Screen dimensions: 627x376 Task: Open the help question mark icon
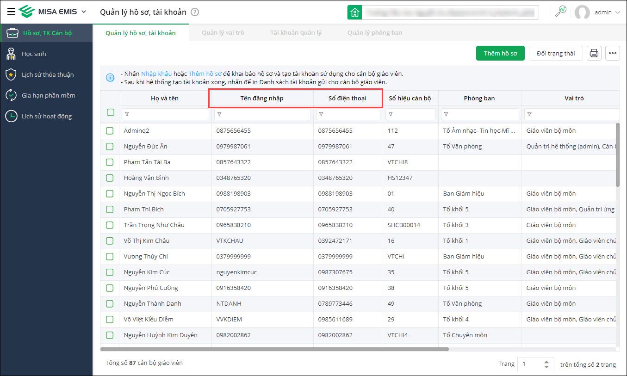(x=195, y=12)
